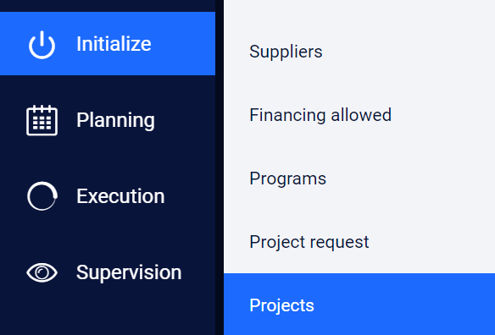The width and height of the screenshot is (495, 335).
Task: Switch to the Supervision section
Action: (x=129, y=272)
